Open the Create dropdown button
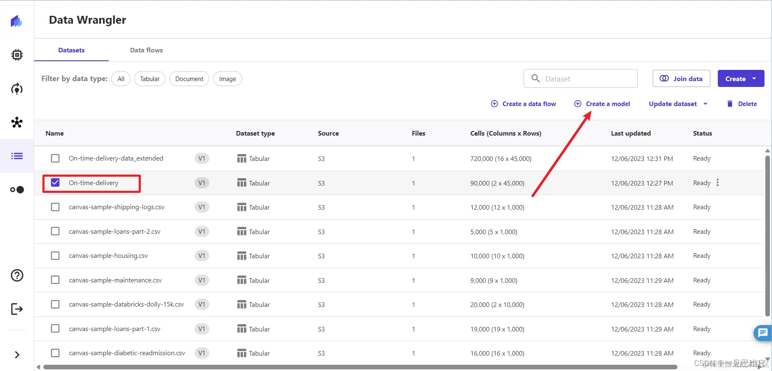 tap(741, 79)
